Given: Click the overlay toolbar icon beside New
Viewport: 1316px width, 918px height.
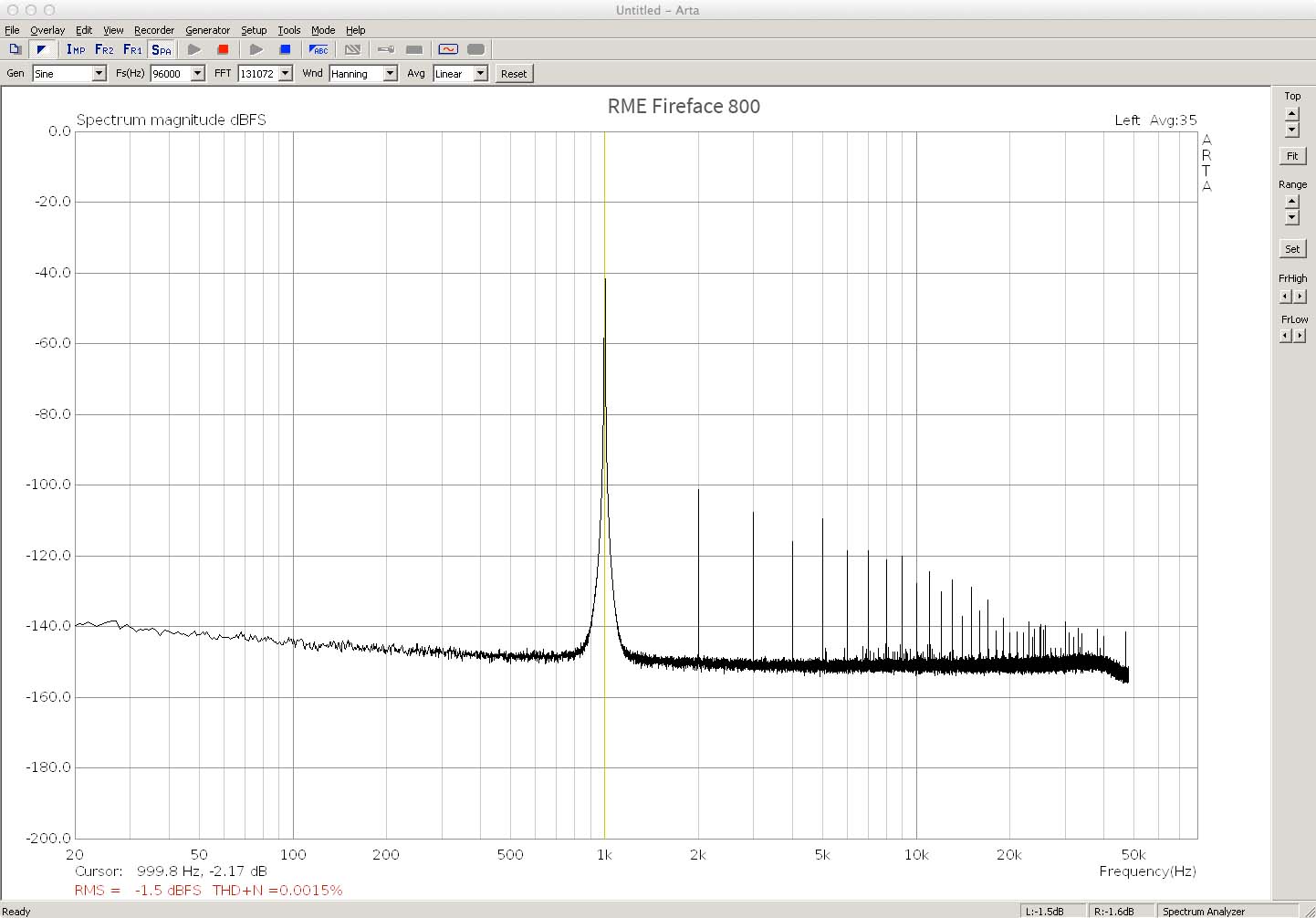Looking at the screenshot, I should click(x=41, y=49).
